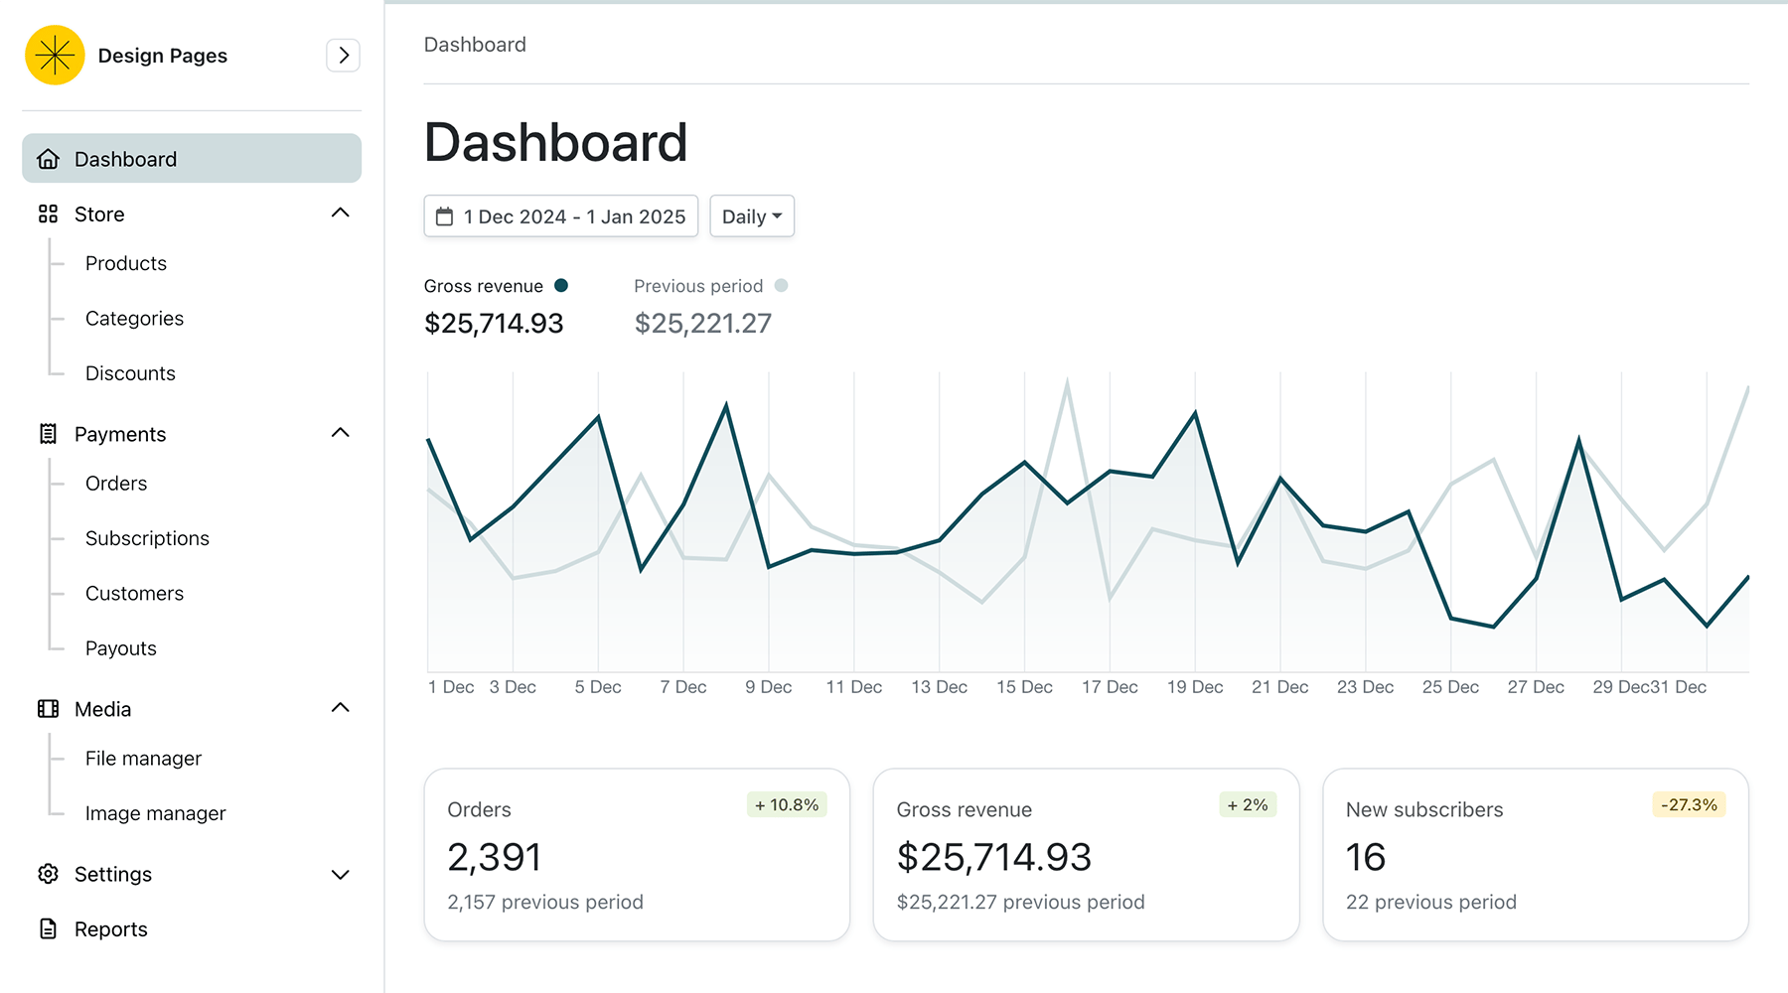Open the Image manager page
This screenshot has width=1788, height=993.
(x=155, y=812)
